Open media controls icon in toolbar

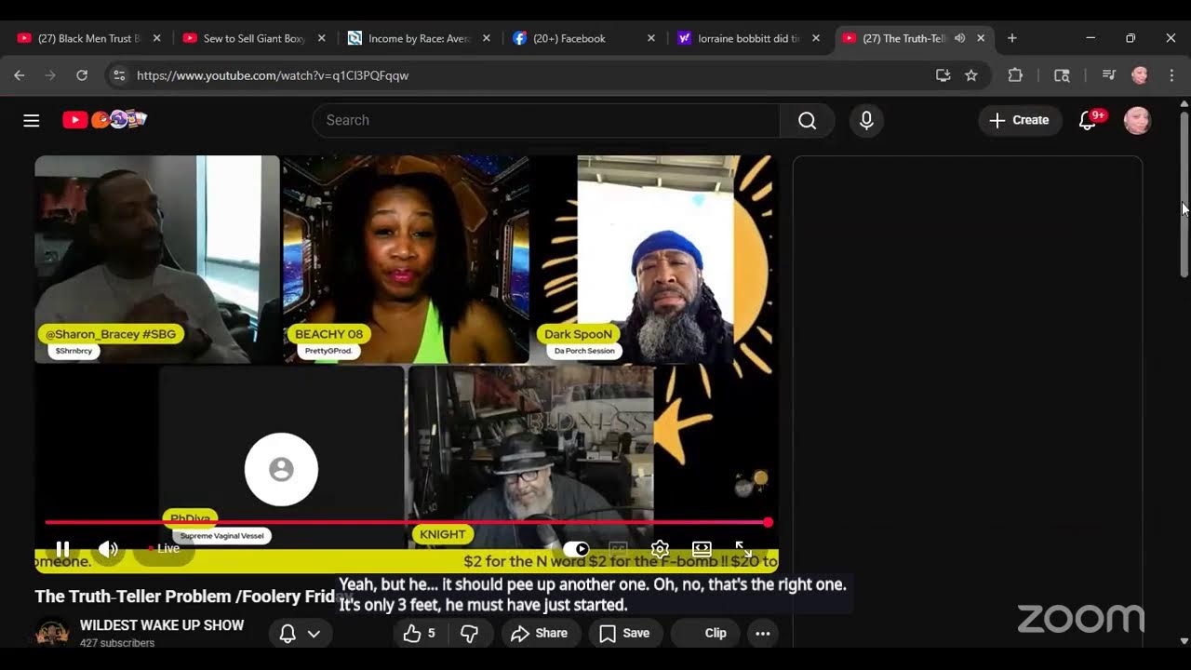tap(1108, 75)
